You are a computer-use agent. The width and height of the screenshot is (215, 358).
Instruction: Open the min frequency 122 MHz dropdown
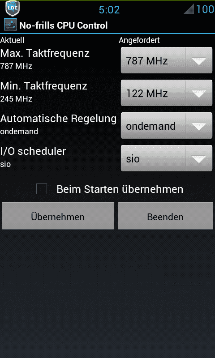[x=167, y=93]
